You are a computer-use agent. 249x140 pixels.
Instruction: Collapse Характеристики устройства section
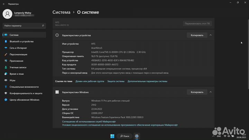click(x=211, y=35)
